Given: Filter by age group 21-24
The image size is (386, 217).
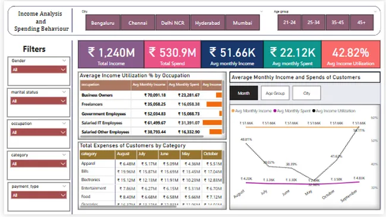Looking at the screenshot, I should [289, 23].
